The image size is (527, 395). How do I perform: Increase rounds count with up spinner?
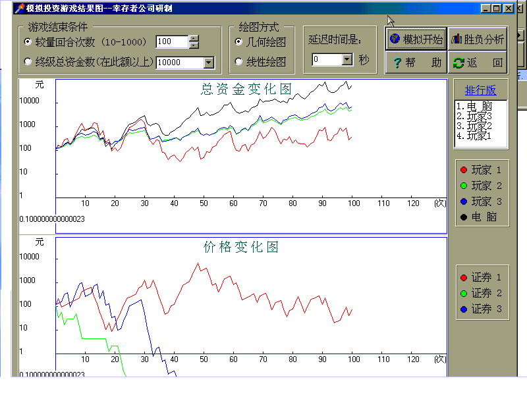click(194, 38)
